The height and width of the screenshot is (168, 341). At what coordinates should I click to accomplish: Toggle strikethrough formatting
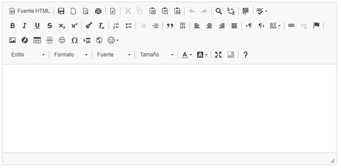point(50,26)
